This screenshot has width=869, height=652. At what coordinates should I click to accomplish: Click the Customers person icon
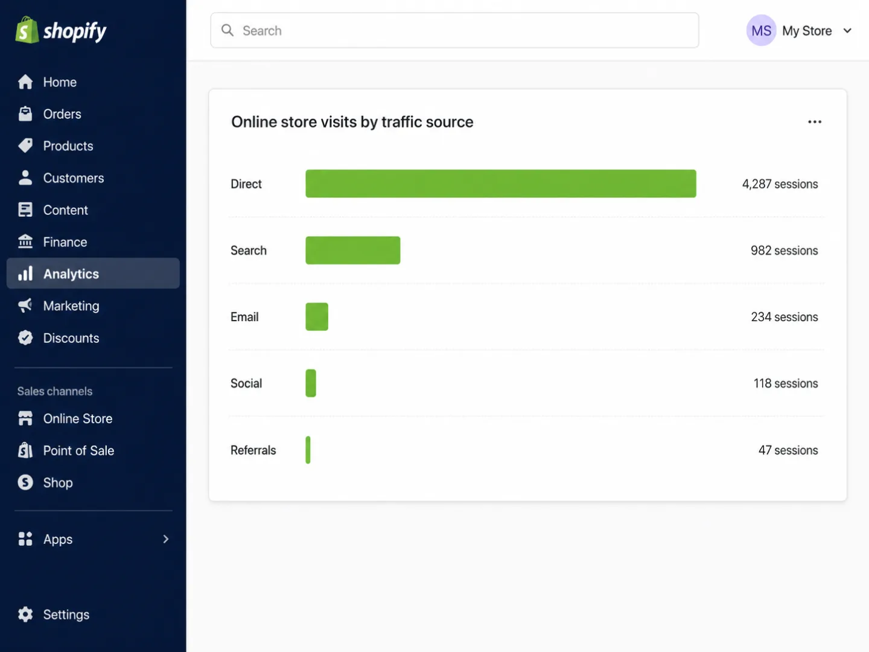click(x=25, y=178)
